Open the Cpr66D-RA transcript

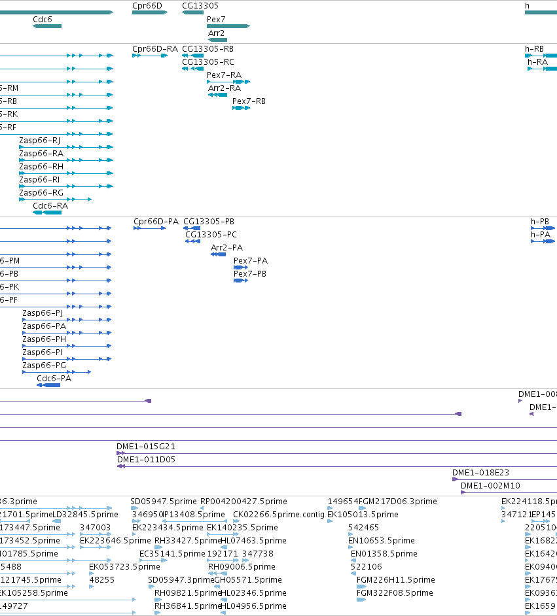150,56
